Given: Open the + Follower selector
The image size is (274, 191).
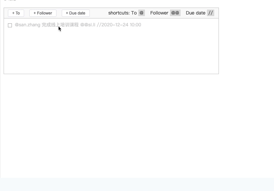Looking at the screenshot, I should [x=43, y=13].
